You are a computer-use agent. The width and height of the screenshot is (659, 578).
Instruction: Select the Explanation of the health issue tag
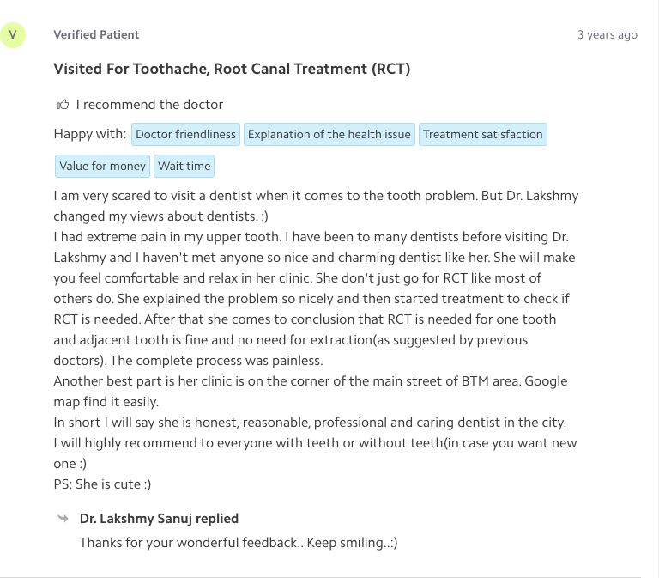[x=329, y=135]
